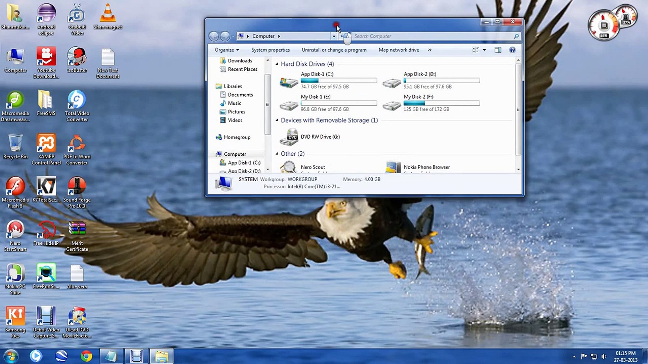Open the IsoBuster desktop shortcut
The image size is (648, 364).
coord(77,56)
